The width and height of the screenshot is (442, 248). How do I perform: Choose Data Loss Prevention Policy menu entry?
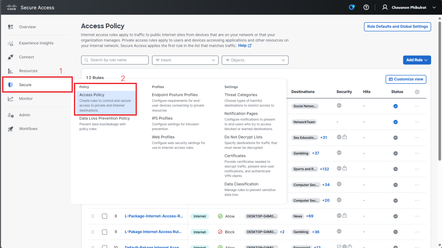105,118
